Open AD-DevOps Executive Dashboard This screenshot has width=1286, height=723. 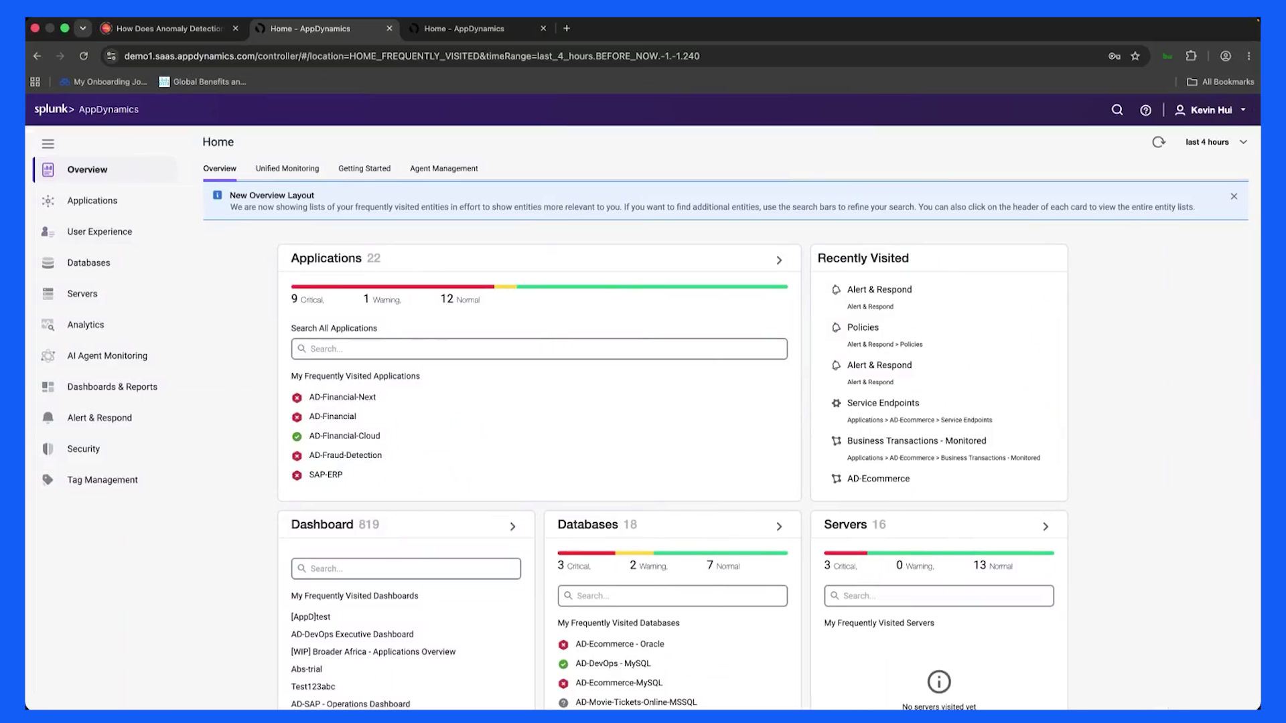tap(352, 634)
